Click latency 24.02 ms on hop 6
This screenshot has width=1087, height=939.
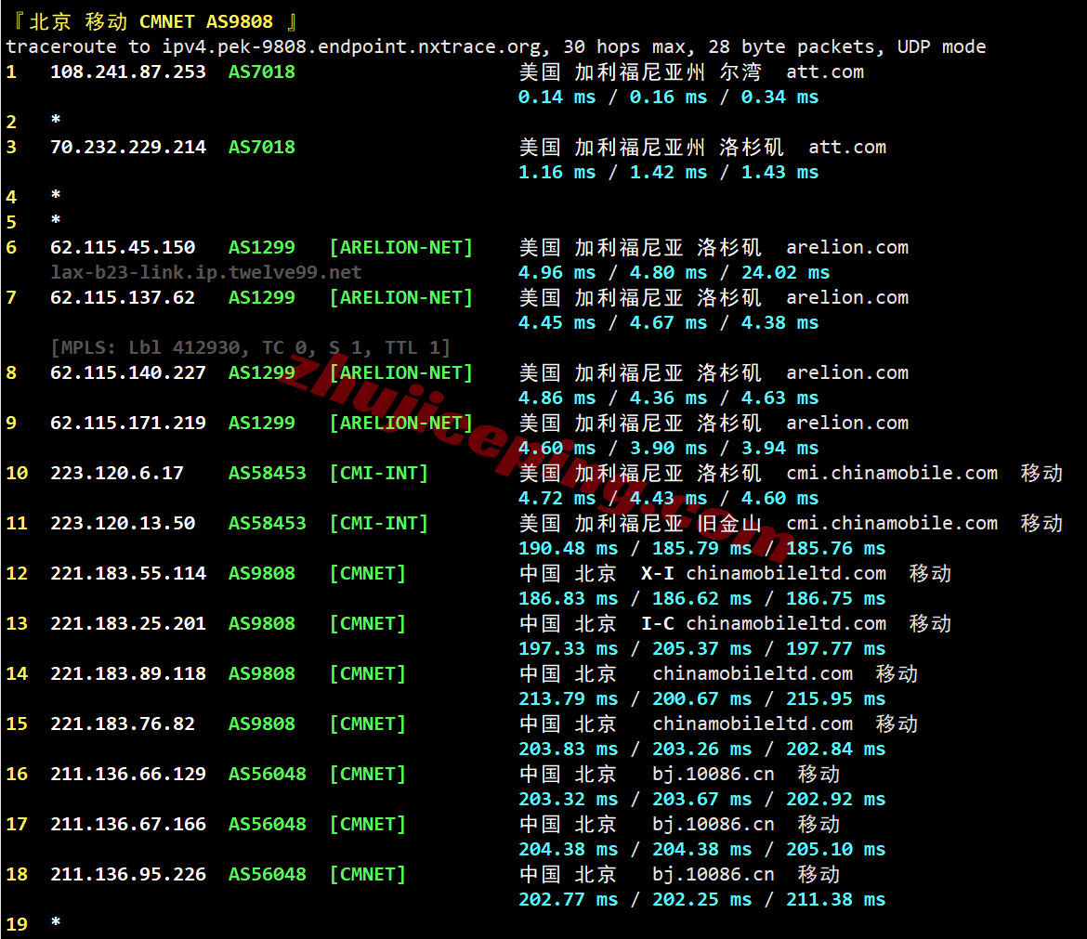pos(785,272)
